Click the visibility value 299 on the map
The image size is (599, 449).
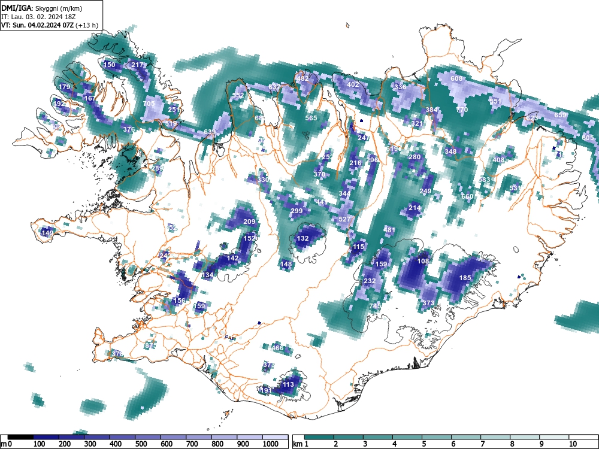pos(297,210)
